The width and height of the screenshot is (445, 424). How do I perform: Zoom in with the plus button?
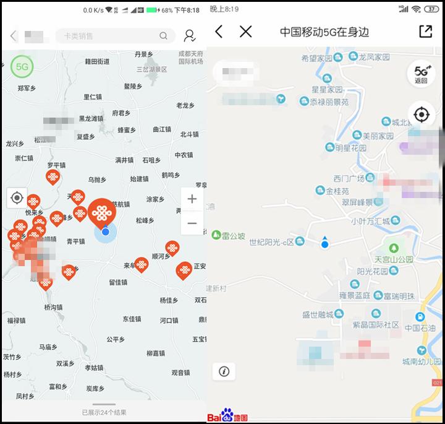tap(192, 199)
